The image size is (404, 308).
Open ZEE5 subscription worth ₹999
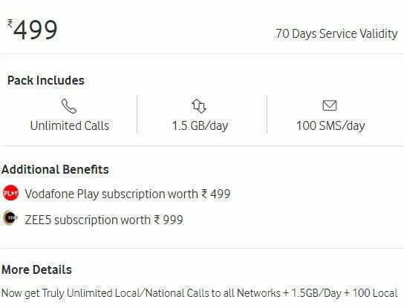pyautogui.click(x=104, y=220)
